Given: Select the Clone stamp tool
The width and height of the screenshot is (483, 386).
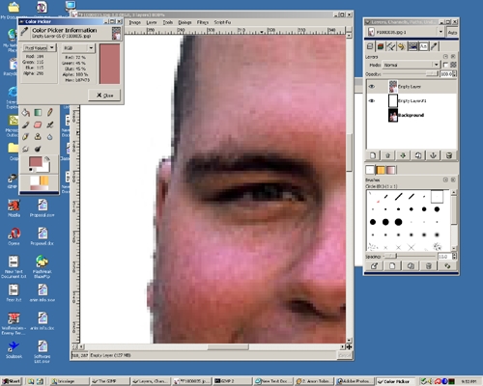Looking at the screenshot, I should [x=38, y=137].
